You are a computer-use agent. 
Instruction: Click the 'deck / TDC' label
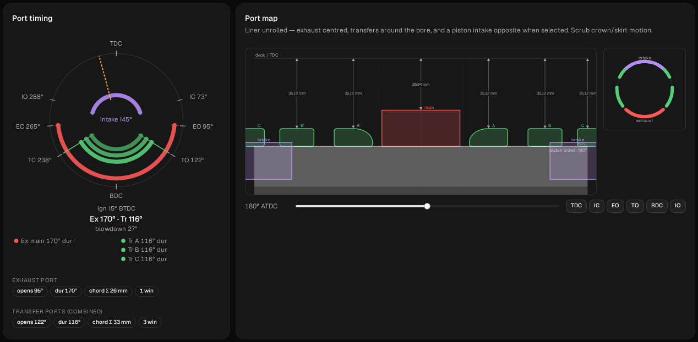point(267,56)
